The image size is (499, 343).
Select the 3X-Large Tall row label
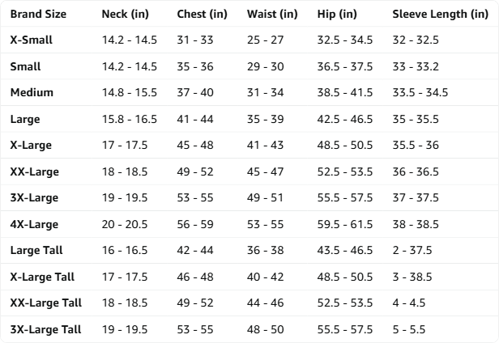pyautogui.click(x=45, y=329)
